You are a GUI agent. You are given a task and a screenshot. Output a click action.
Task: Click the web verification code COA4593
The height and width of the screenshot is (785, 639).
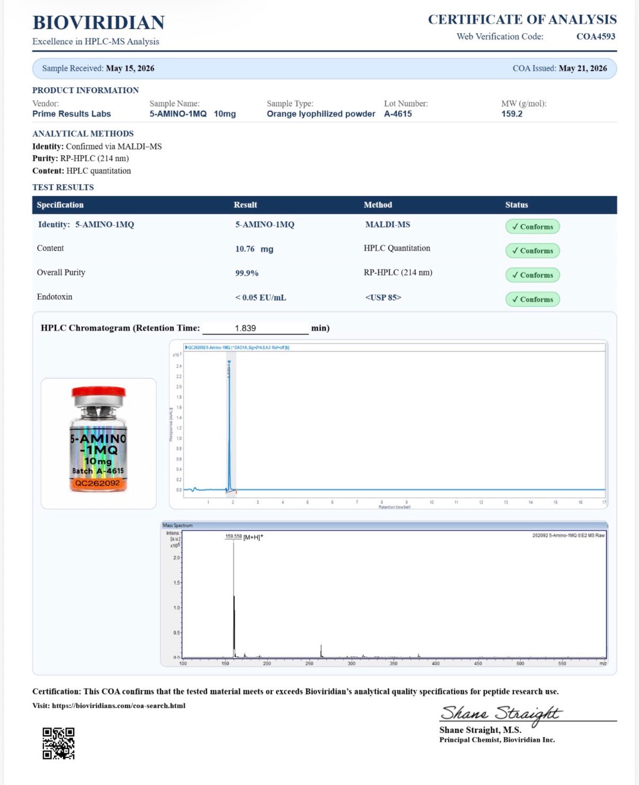click(x=596, y=37)
